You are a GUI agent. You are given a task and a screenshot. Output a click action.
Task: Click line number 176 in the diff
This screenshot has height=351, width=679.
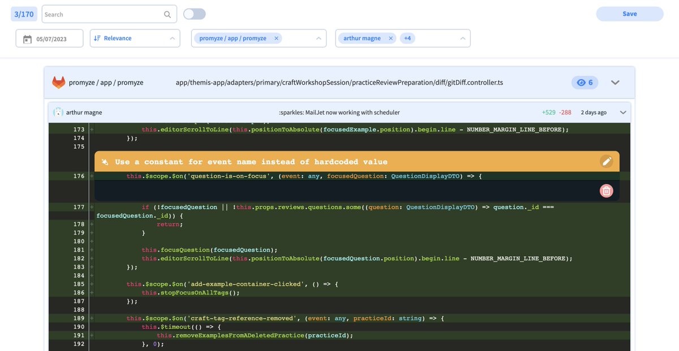coord(79,176)
